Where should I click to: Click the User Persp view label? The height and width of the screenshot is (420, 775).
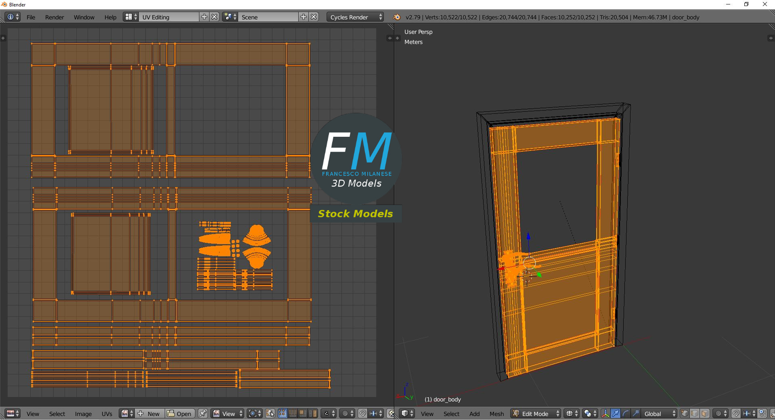point(418,32)
